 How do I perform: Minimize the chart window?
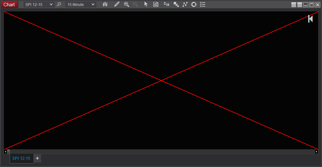(306, 5)
